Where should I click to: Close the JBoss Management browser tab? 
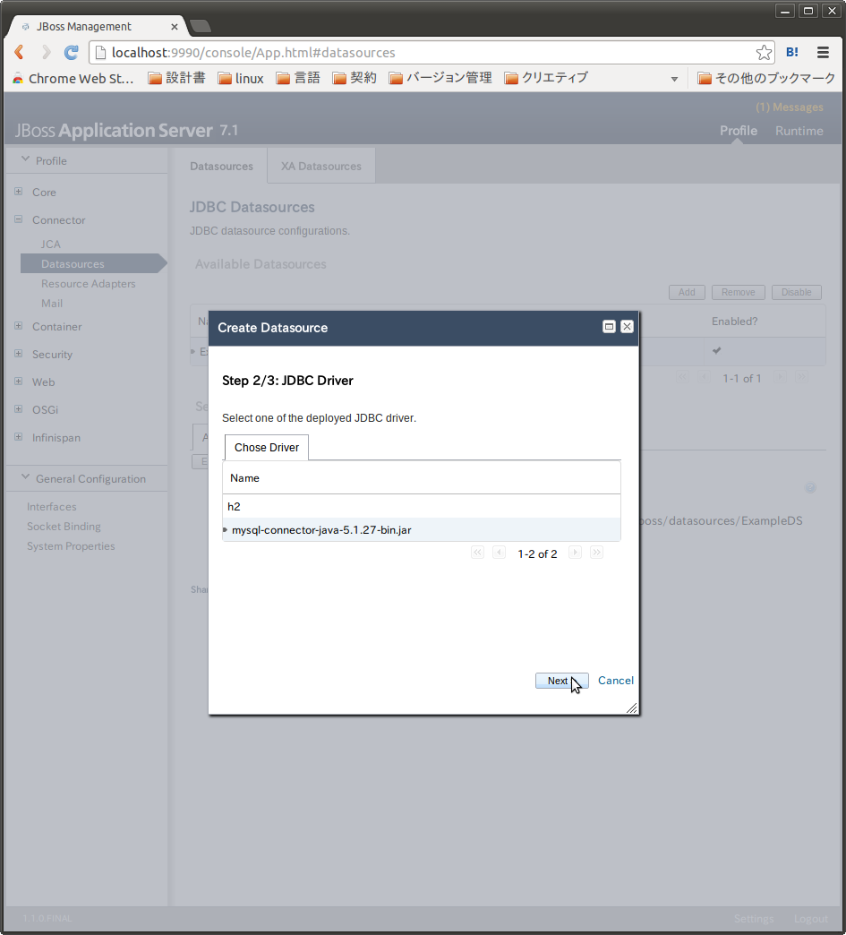click(174, 27)
